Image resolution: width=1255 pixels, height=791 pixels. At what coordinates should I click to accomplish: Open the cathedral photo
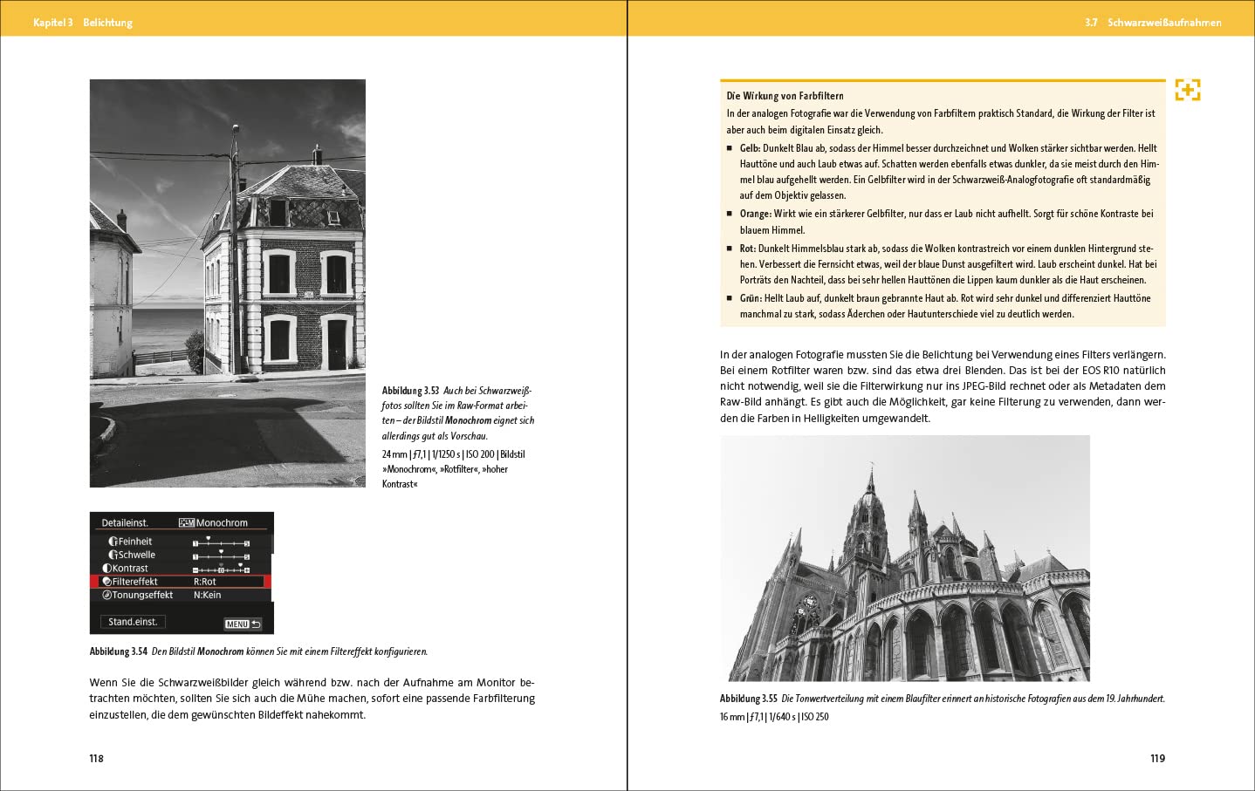[x=905, y=558]
